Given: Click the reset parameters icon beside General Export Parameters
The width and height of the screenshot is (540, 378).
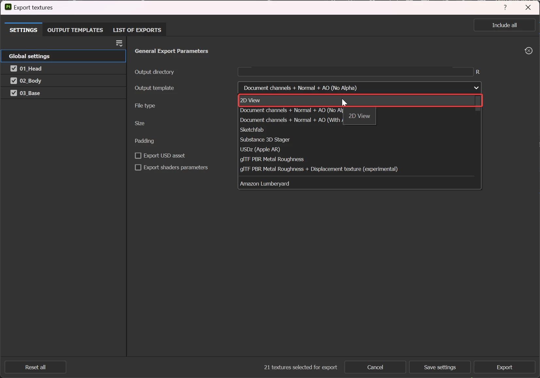Looking at the screenshot, I should (x=529, y=51).
